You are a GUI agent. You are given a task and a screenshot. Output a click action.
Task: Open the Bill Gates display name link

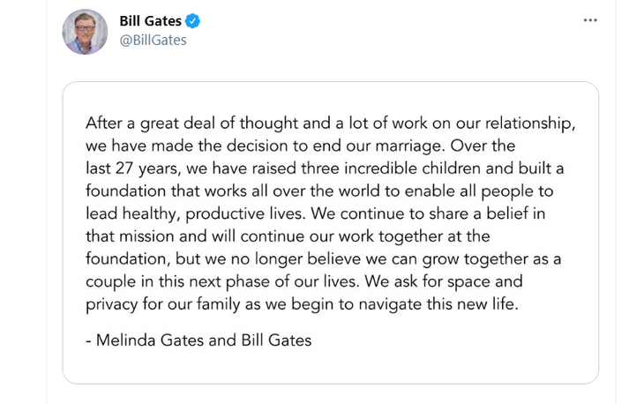click(x=149, y=21)
